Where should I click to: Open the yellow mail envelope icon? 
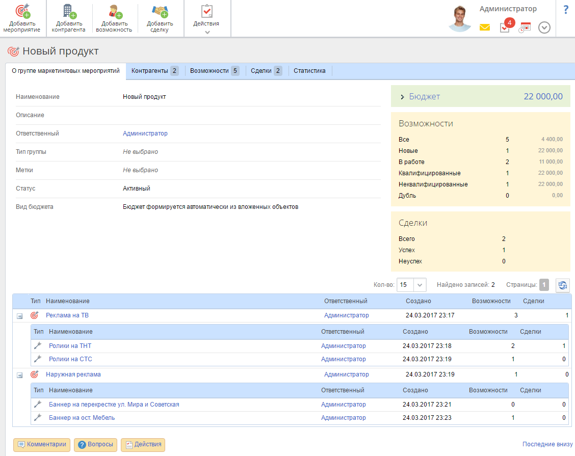pos(485,28)
